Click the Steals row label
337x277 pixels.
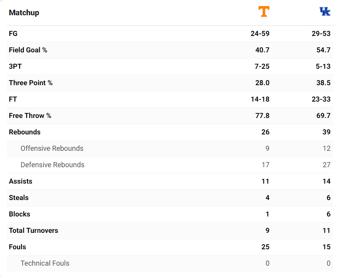[19, 198]
